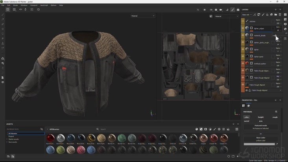Select the Material Picker tool in left toolbar

tap(3, 48)
